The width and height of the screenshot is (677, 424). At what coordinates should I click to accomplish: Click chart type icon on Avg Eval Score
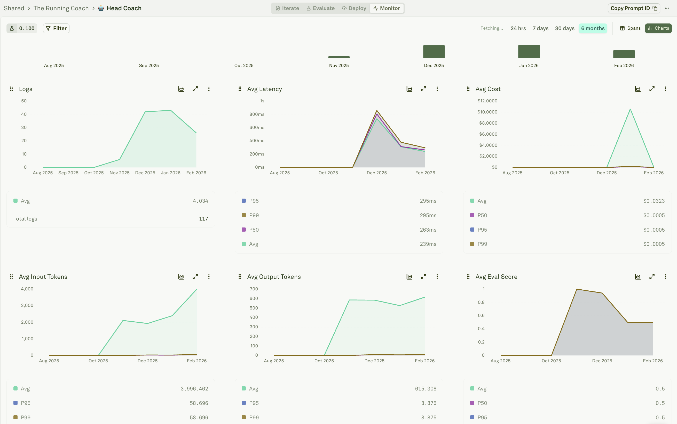pos(638,277)
